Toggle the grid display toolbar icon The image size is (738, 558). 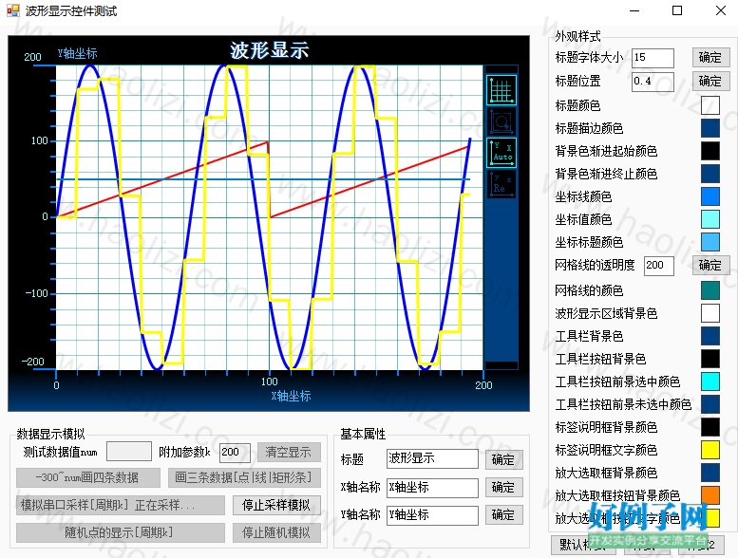501,90
